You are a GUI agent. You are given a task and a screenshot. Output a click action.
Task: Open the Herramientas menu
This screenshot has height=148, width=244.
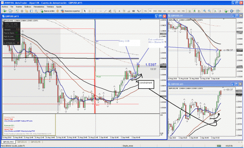tap(39, 7)
